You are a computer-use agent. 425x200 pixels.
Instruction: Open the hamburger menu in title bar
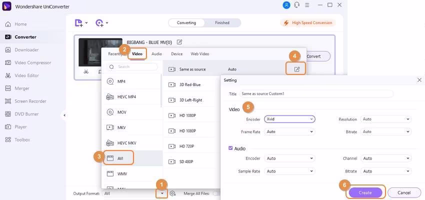click(307, 5)
